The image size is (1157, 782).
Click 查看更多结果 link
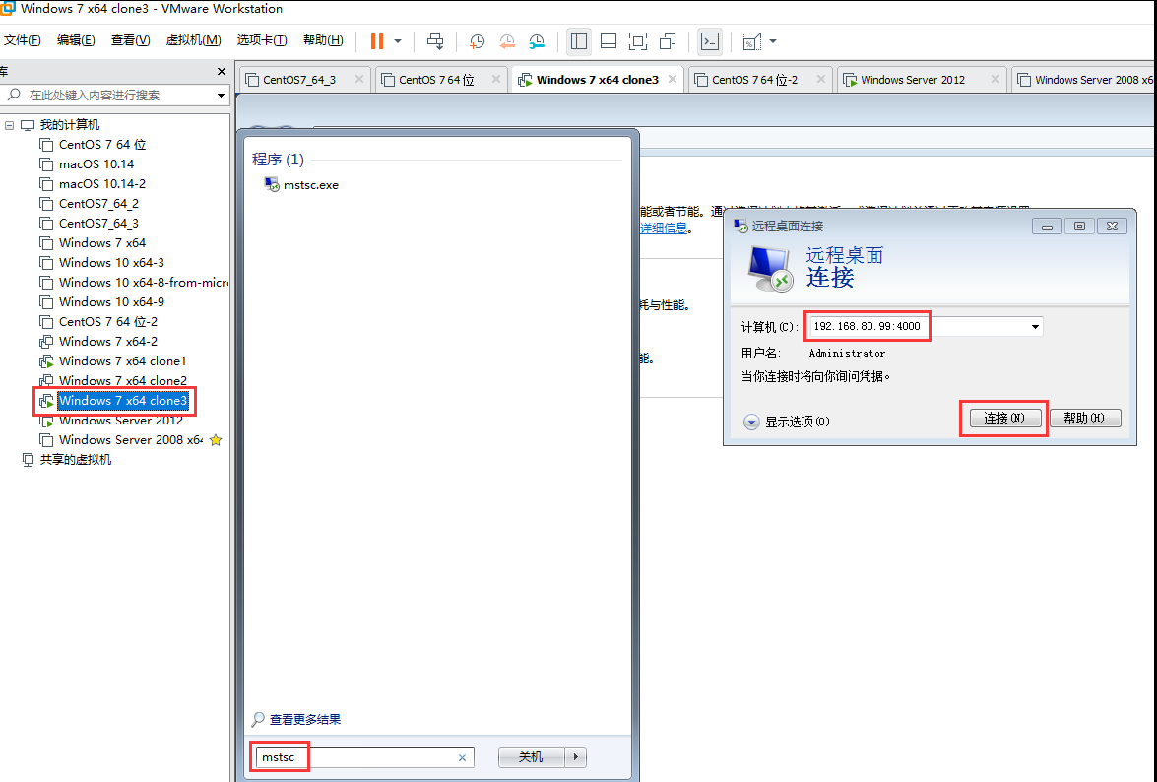click(304, 719)
